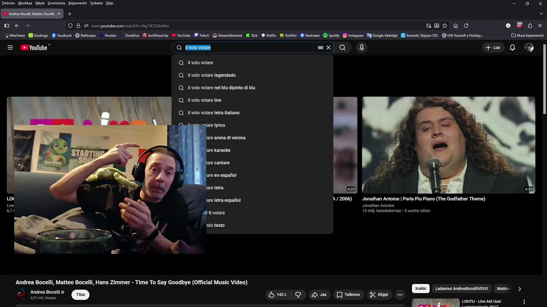Screen dimensions: 547x307
Task: Choose suggestion 'il volo volare legendado'
Action: point(252,75)
